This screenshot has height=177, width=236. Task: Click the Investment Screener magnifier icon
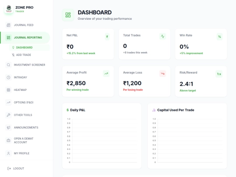pos(8,65)
